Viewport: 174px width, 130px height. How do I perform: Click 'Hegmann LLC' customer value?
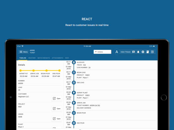tap(23, 97)
